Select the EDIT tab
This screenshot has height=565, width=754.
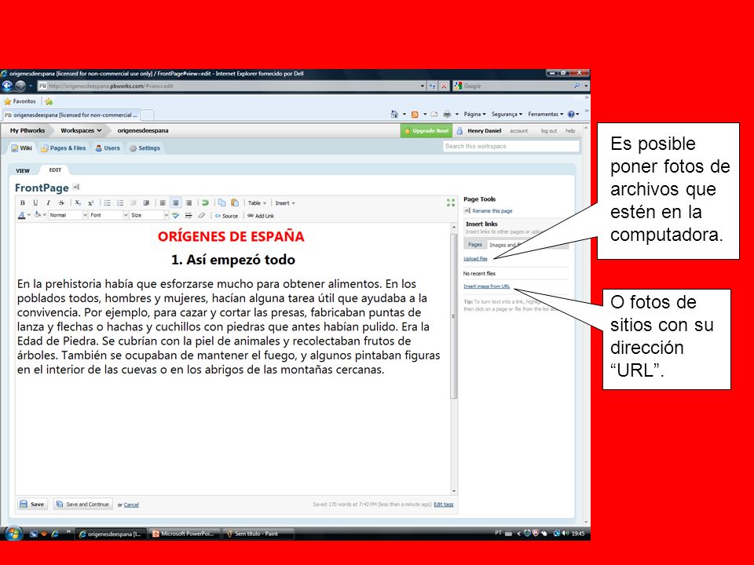pyautogui.click(x=55, y=170)
